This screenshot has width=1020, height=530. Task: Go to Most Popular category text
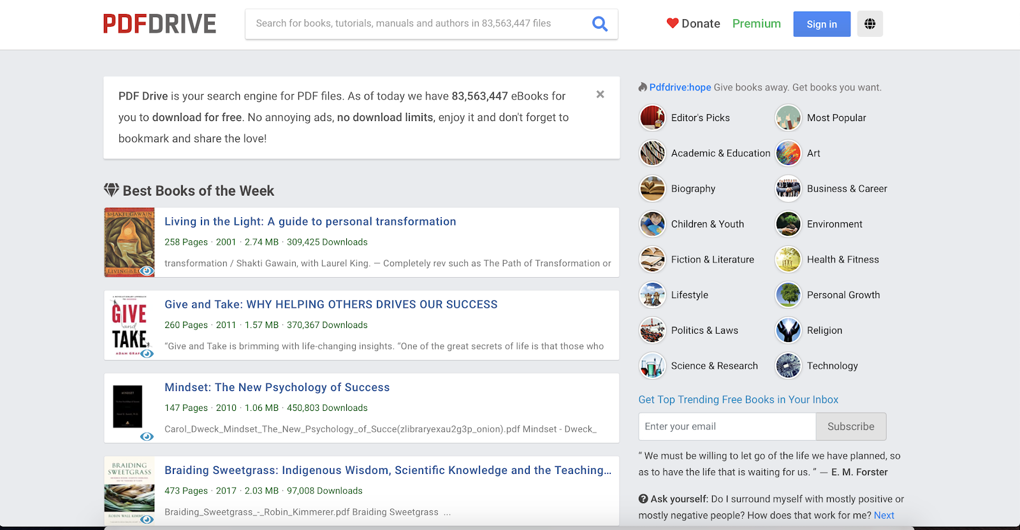coord(836,118)
